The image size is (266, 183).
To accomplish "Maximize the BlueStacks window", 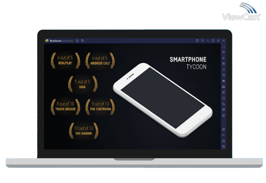I will tap(213, 41).
